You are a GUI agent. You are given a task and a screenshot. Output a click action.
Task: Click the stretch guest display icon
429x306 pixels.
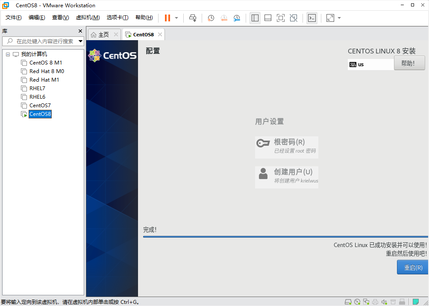pos(330,18)
